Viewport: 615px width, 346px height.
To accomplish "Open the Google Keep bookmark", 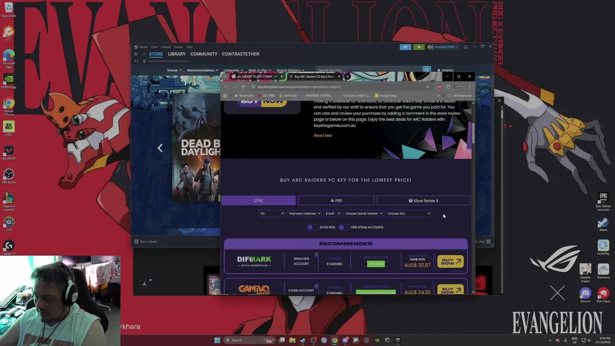I will [386, 96].
